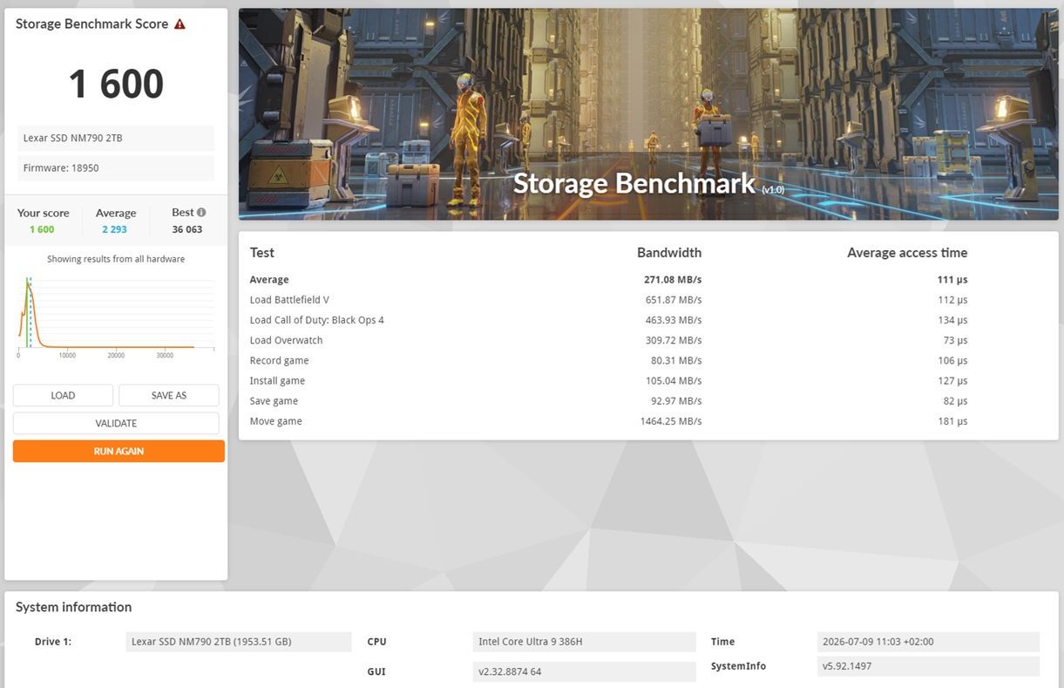Click average access time 111 µs
The width and height of the screenshot is (1064, 688).
point(953,280)
